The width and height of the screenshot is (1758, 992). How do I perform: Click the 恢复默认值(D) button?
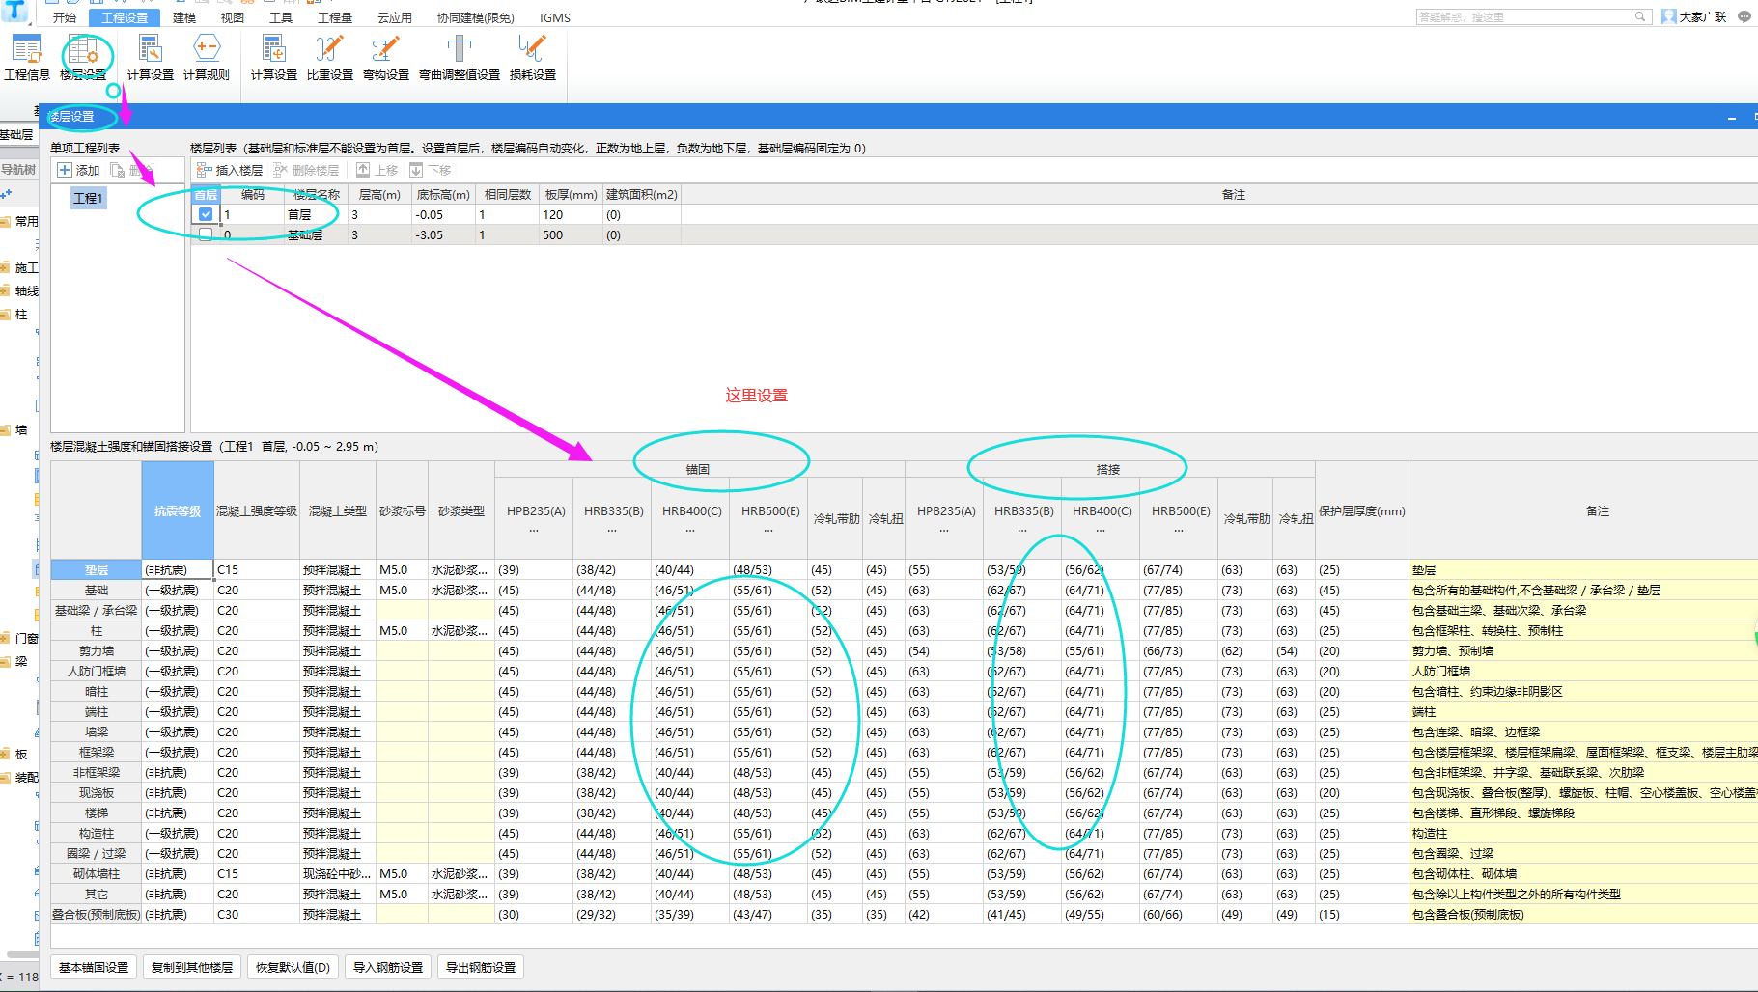(x=293, y=967)
